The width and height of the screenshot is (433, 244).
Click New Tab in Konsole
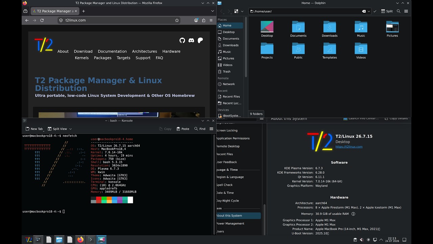click(34, 129)
